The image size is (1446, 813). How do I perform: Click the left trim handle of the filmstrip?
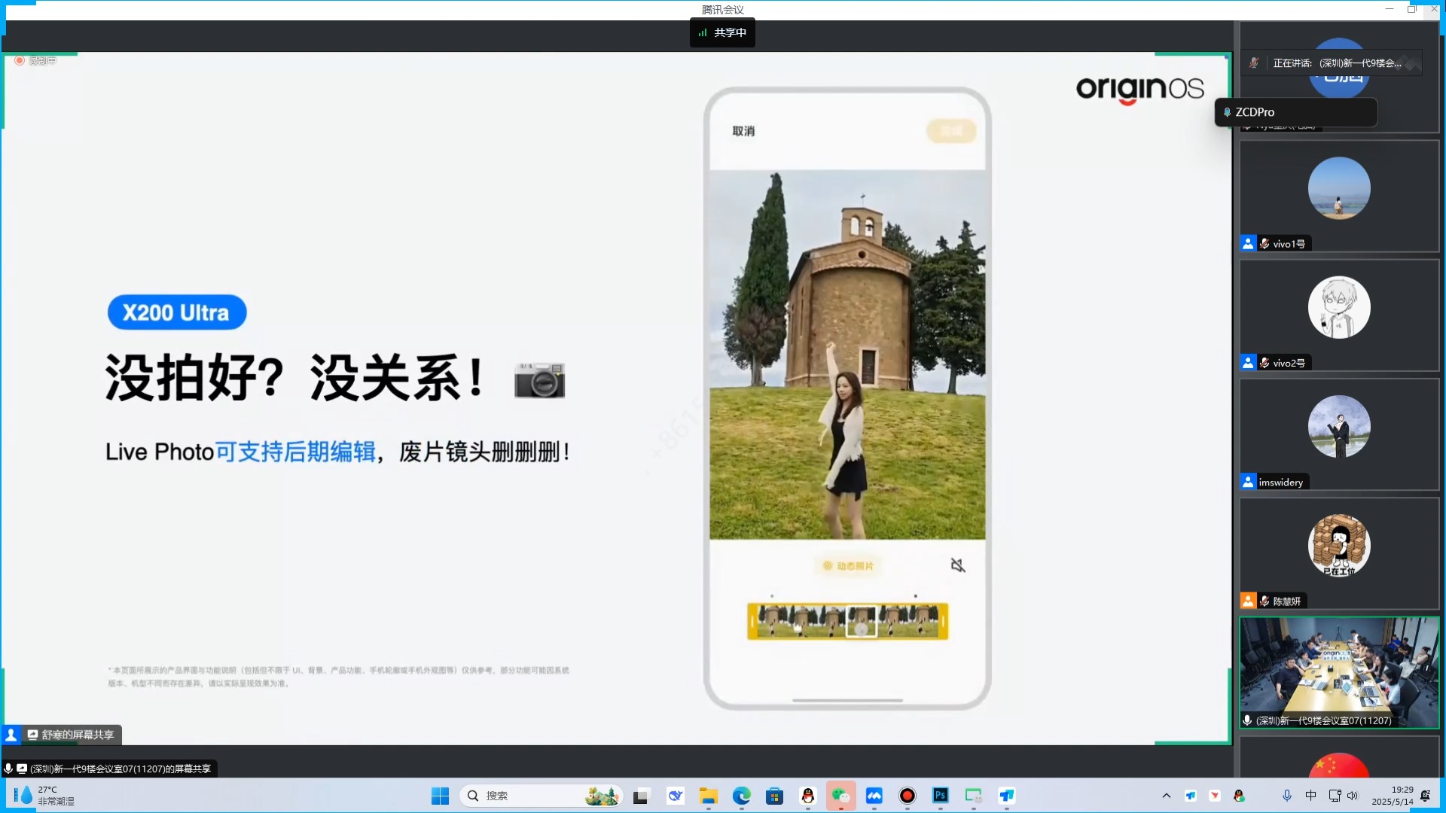click(x=752, y=622)
